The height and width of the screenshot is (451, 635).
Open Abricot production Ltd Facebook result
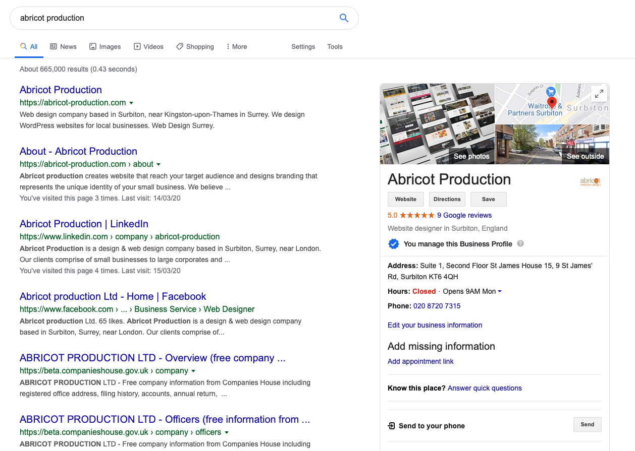click(x=113, y=296)
